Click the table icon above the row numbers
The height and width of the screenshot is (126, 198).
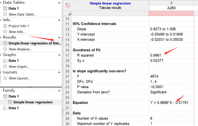[x=68, y=5]
